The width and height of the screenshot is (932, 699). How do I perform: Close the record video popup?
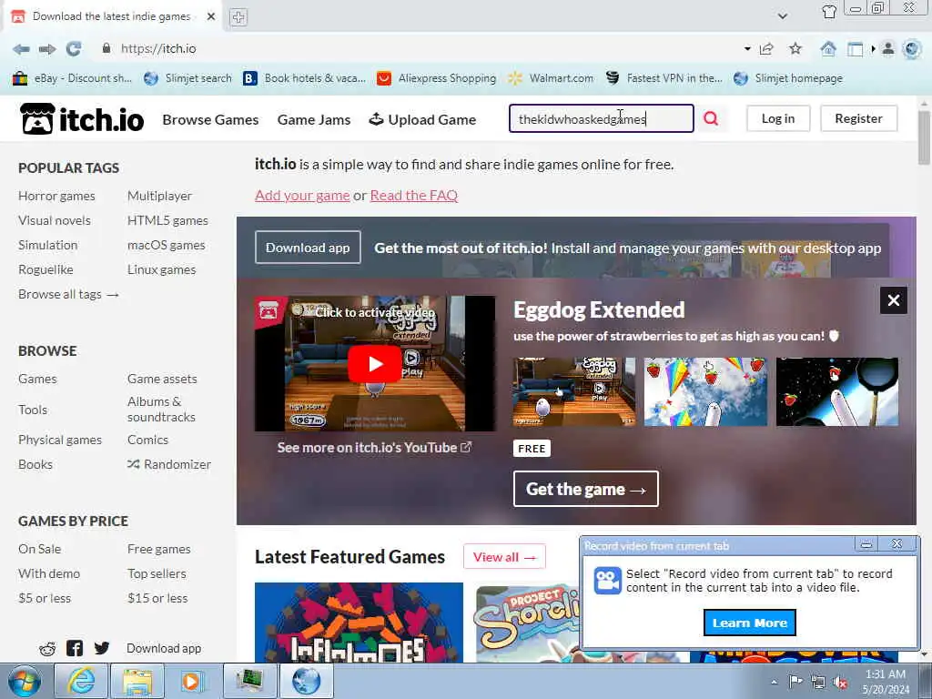click(897, 544)
